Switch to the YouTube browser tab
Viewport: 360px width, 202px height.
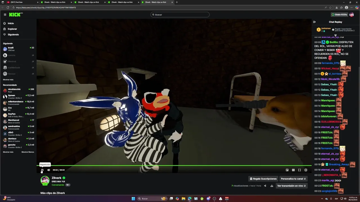point(22,2)
